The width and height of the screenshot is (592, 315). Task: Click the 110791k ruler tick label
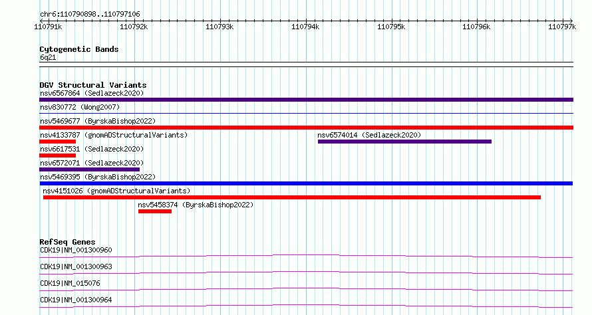tap(48, 27)
